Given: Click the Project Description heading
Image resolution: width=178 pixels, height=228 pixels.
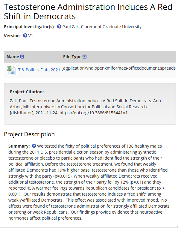Looking at the screenshot, I should click(x=29, y=134).
